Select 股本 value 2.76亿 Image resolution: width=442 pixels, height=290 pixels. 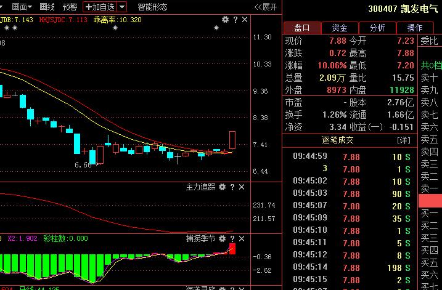point(400,102)
